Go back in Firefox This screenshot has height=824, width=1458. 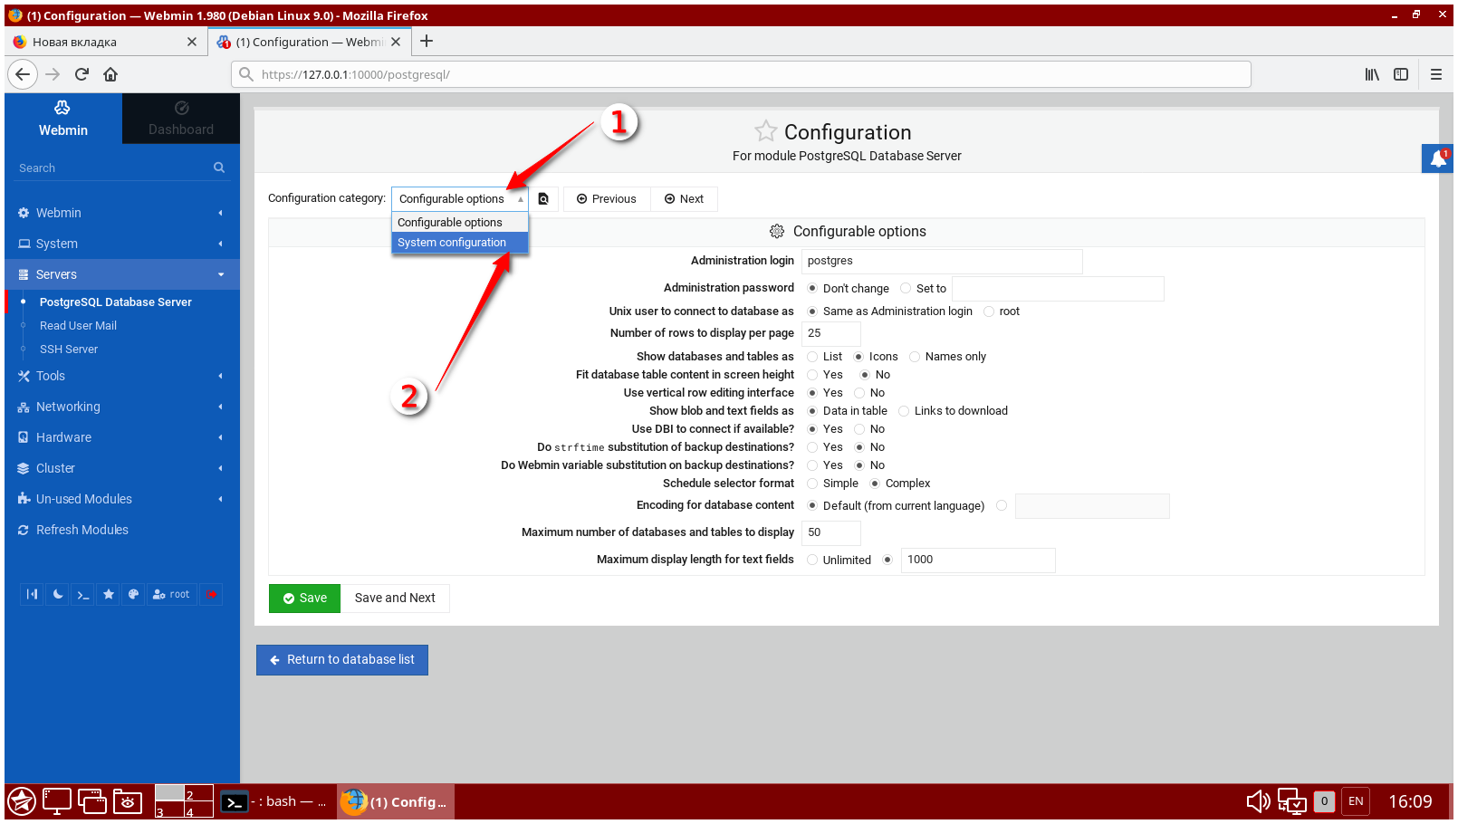tap(23, 74)
